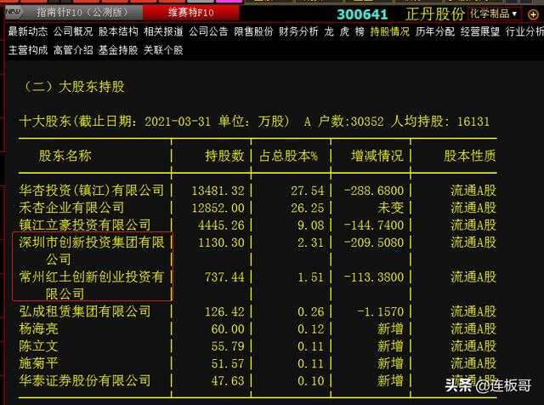The width and height of the screenshot is (544, 405).
Task: Select shareholder 禾杏企业有限公司
Action: point(71,208)
